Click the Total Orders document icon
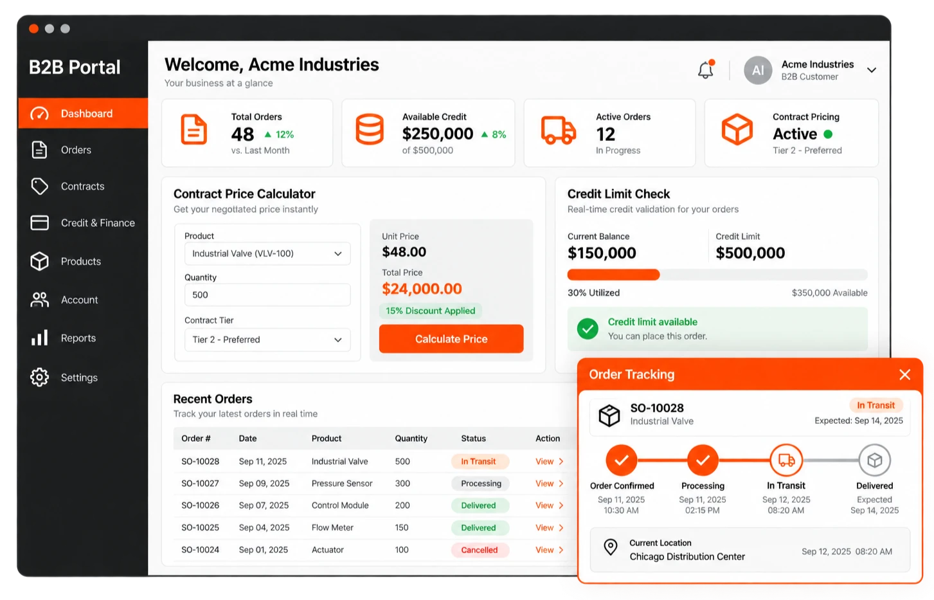 point(193,129)
